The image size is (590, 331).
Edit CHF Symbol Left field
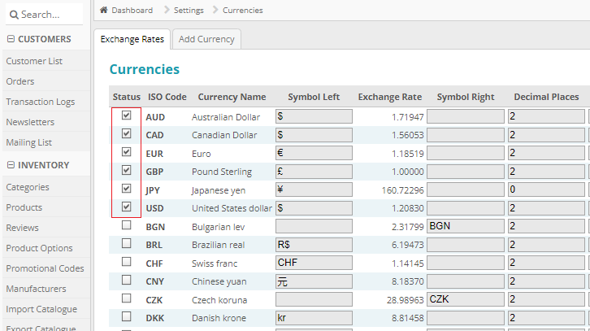(x=314, y=263)
